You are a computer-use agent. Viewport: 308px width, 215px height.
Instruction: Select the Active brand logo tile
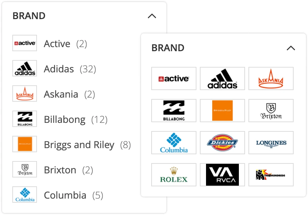tap(174, 78)
